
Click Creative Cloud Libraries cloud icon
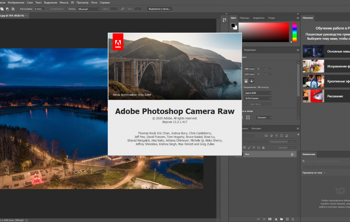click(x=340, y=191)
